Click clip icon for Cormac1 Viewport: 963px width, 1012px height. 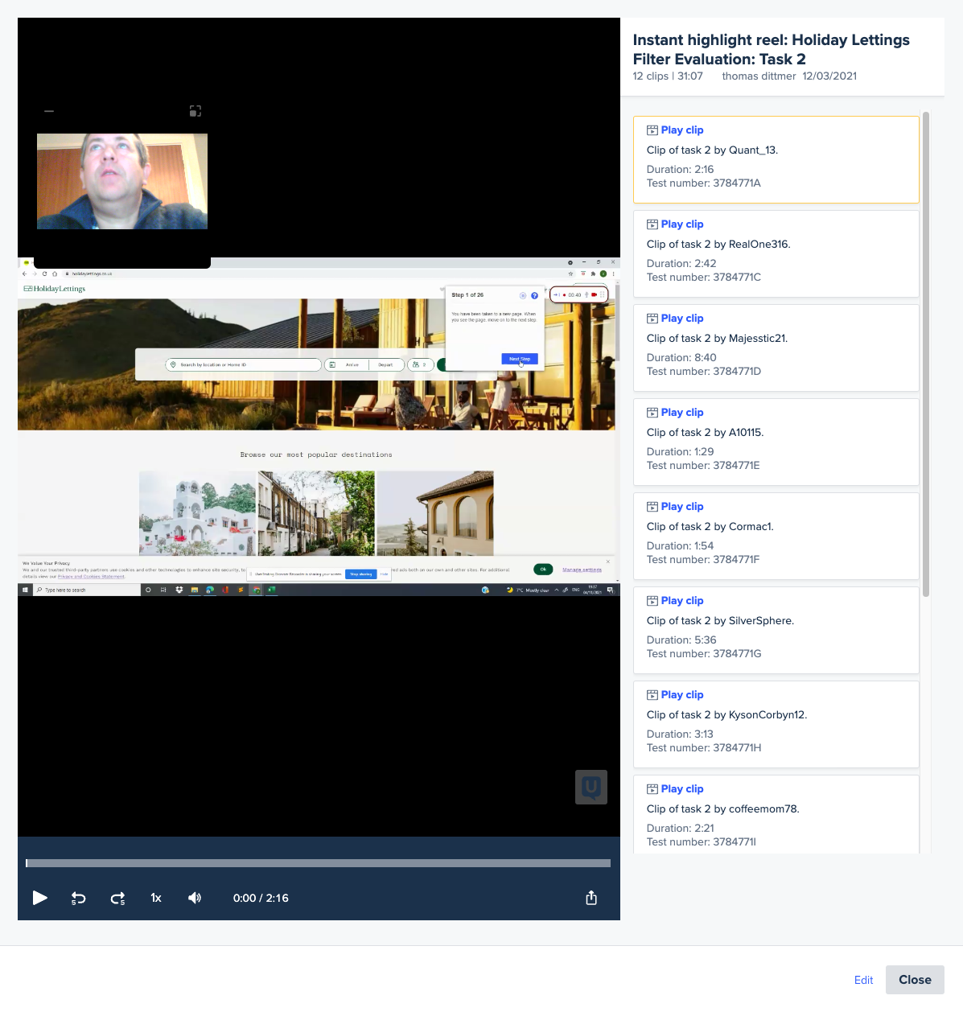pos(652,507)
